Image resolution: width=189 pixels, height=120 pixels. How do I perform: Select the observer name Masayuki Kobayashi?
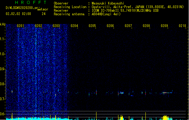pyautogui.click(x=108, y=3)
